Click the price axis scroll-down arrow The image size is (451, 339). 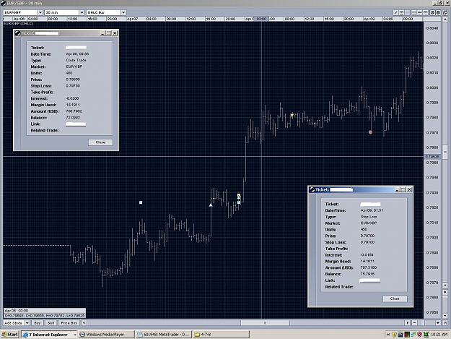click(x=445, y=285)
